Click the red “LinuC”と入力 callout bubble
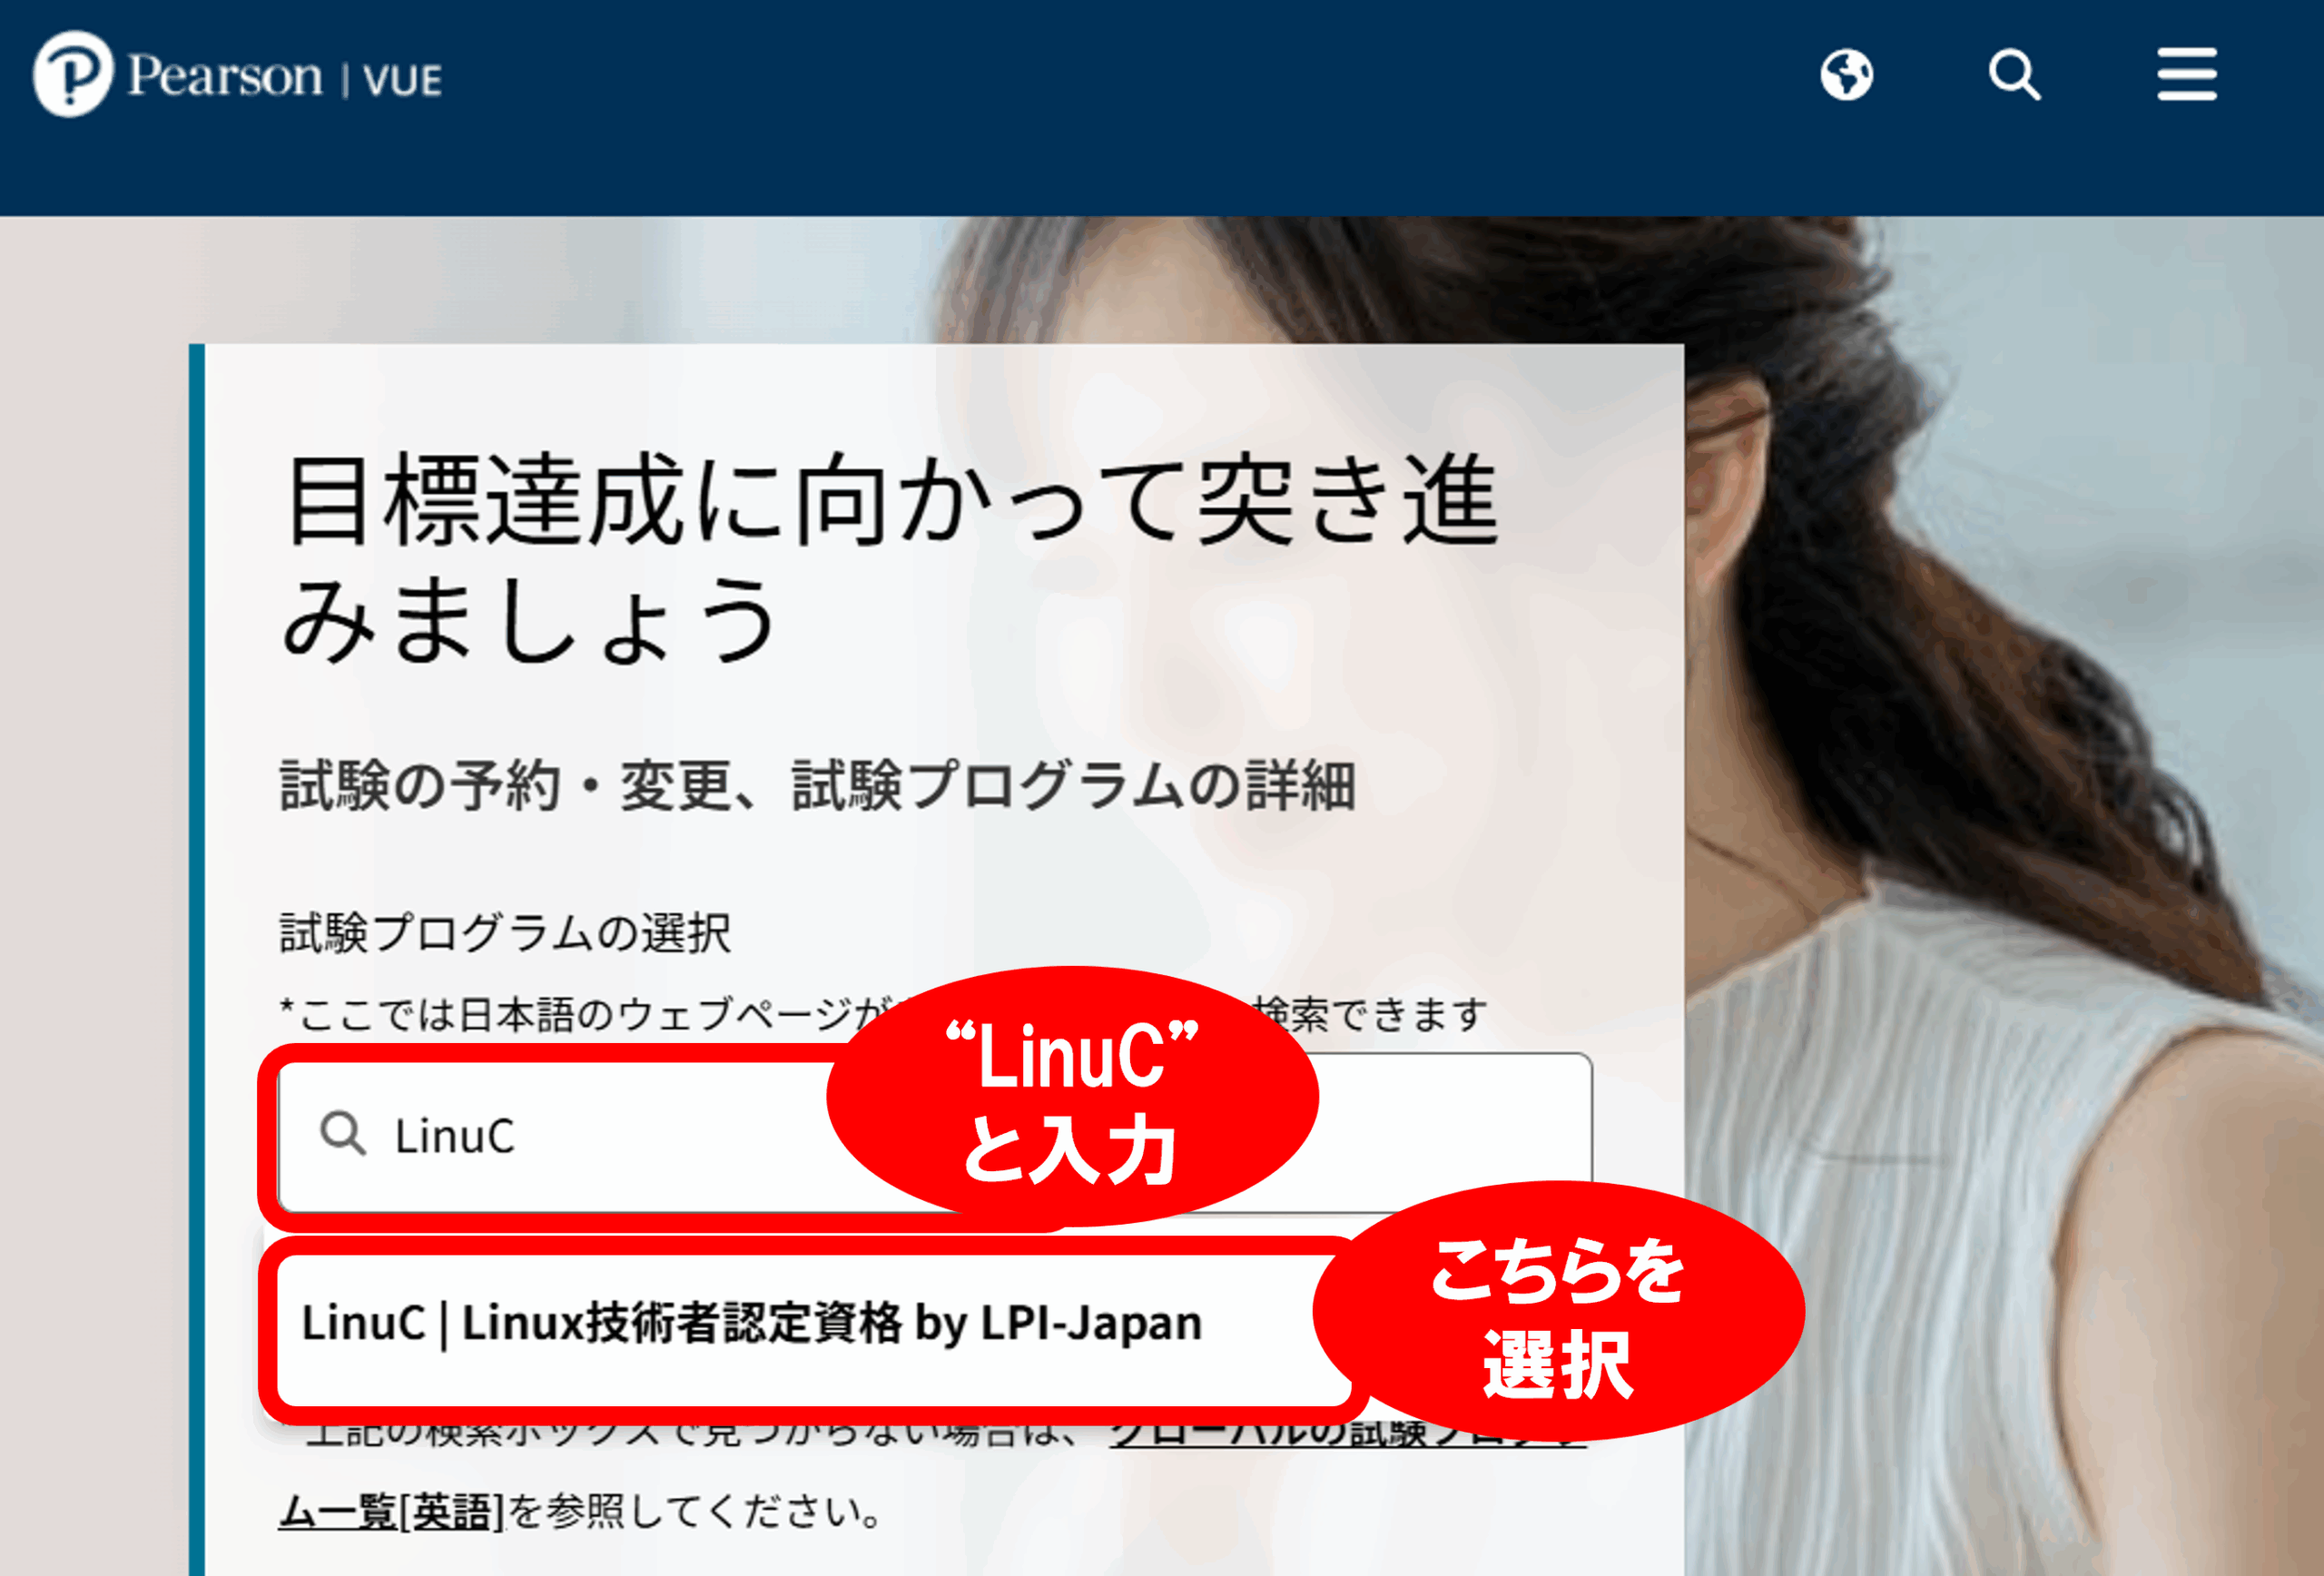This screenshot has width=2324, height=1576. tap(1072, 1096)
